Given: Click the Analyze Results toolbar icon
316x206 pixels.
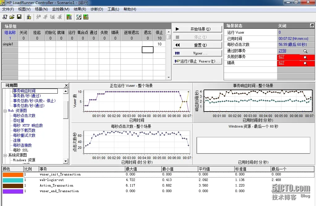Looking at the screenshot, I should pyautogui.click(x=69, y=17).
